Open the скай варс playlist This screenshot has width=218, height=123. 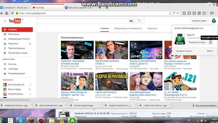pos(17,69)
